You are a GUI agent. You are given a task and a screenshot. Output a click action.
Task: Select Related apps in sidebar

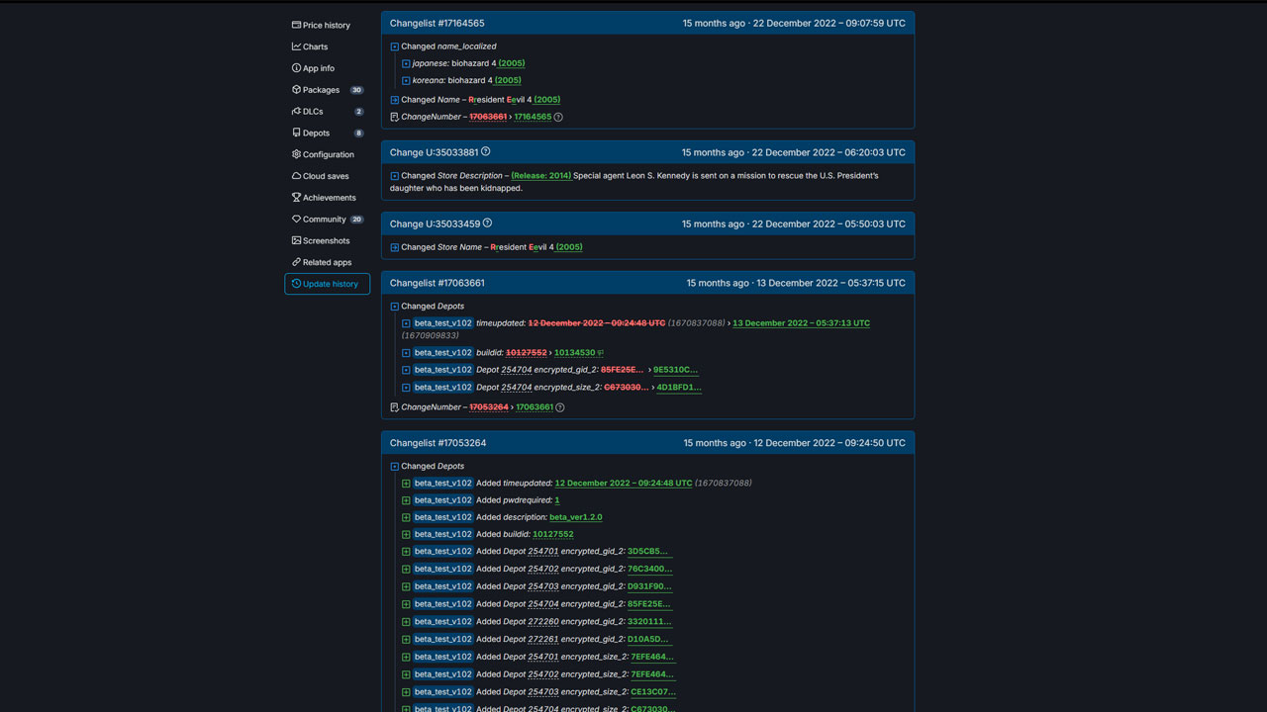coord(322,262)
